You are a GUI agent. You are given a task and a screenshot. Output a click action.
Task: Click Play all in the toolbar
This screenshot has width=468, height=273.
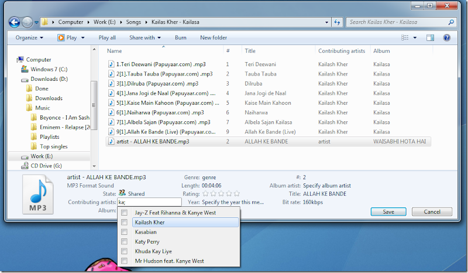point(107,37)
